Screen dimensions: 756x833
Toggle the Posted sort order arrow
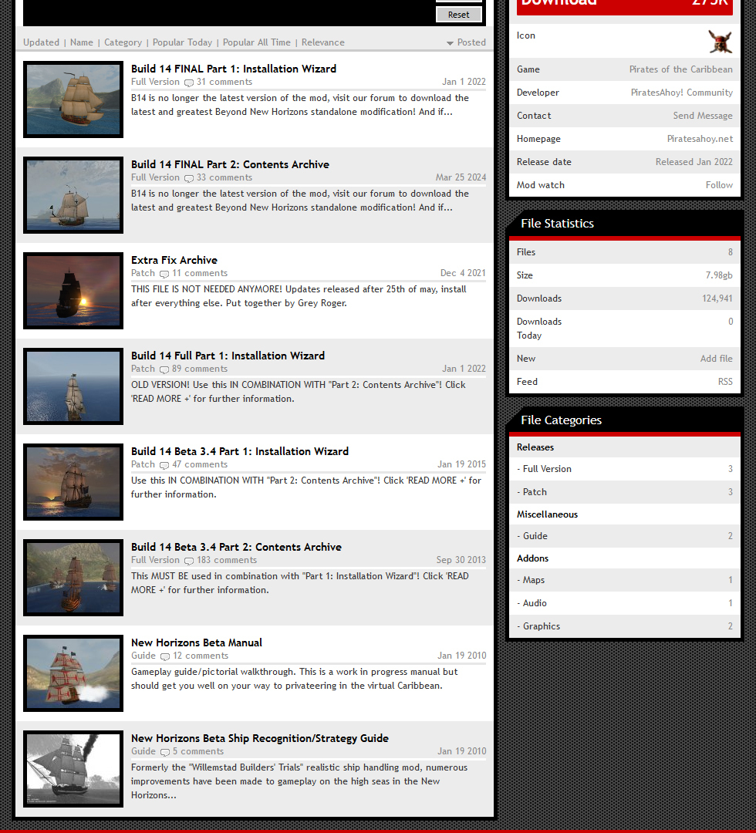450,43
